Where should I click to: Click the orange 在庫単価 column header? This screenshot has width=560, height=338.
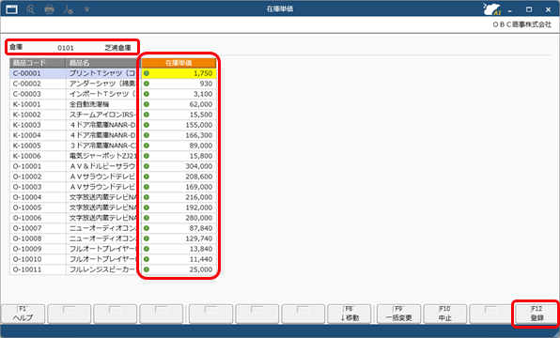(179, 63)
